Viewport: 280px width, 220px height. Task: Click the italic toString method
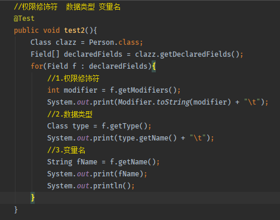(x=173, y=102)
